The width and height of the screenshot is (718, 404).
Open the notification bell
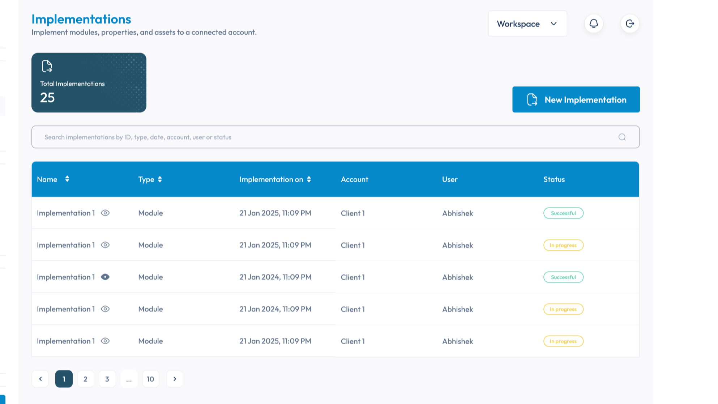(x=593, y=23)
